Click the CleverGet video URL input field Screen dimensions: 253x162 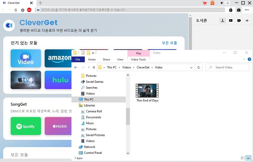[x=130, y=10]
